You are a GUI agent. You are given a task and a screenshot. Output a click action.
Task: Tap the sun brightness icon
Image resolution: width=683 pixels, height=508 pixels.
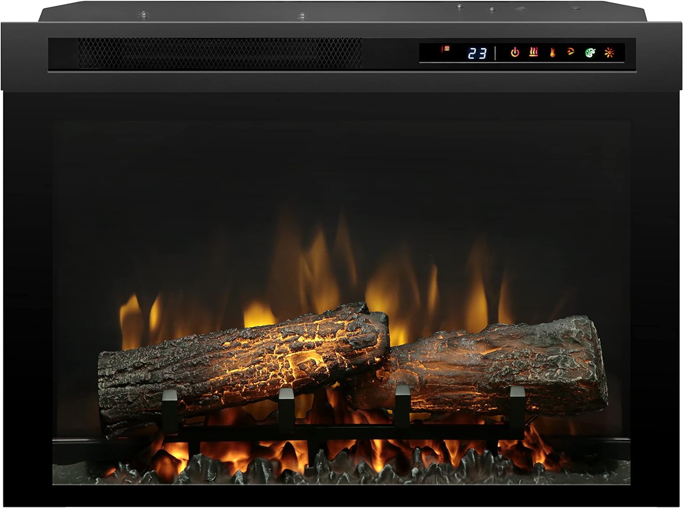(x=609, y=53)
